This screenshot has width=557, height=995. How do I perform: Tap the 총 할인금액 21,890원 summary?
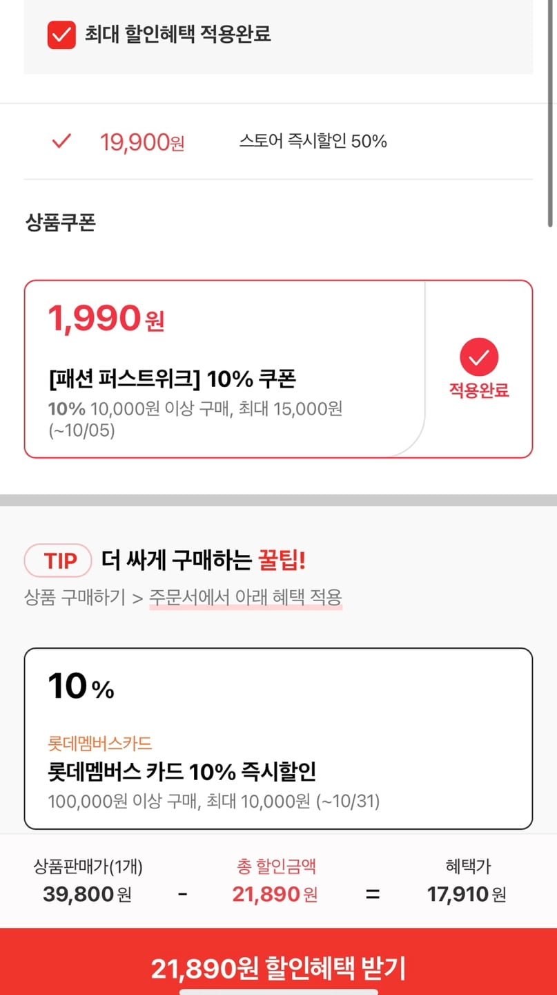coord(275,894)
